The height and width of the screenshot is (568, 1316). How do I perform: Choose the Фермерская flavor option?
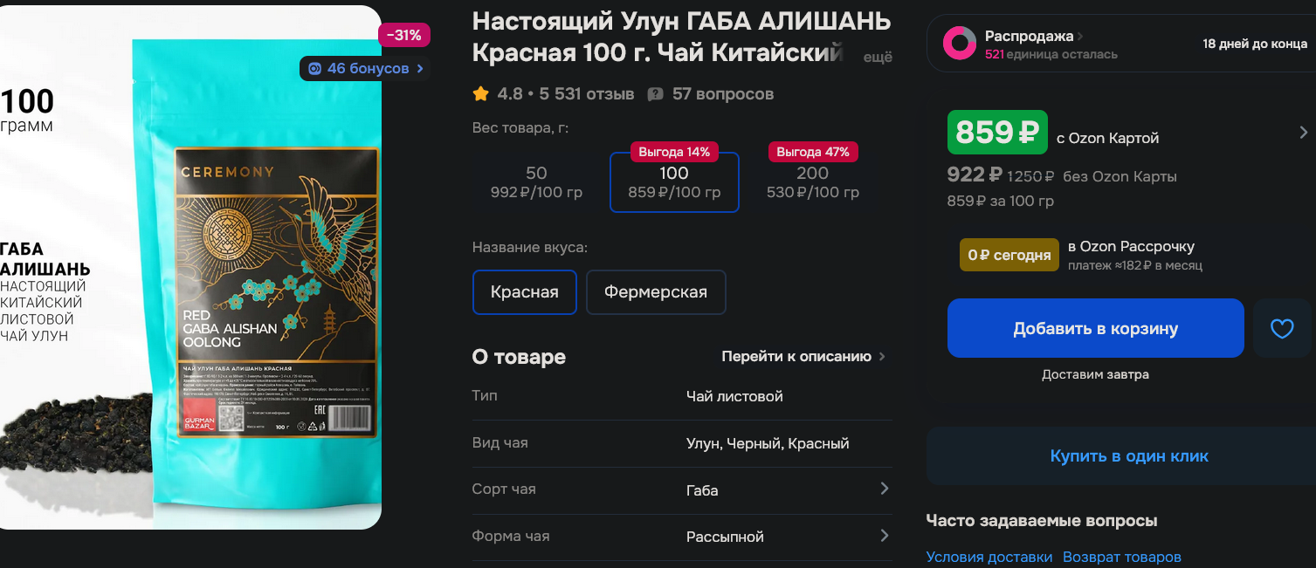[656, 292]
